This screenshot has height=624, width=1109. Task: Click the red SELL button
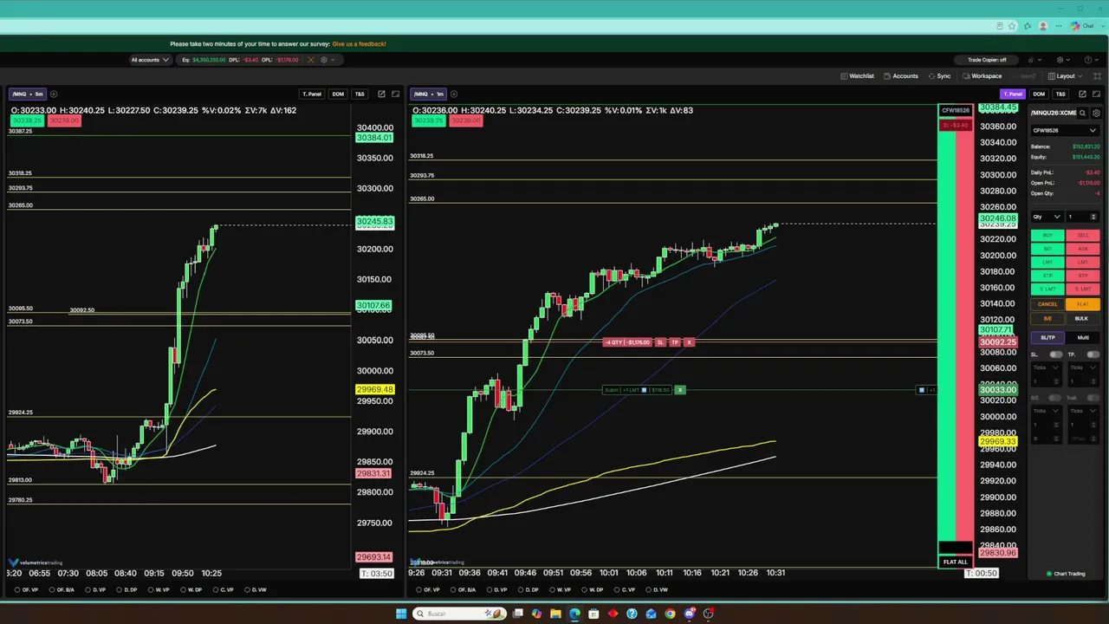click(x=1083, y=235)
